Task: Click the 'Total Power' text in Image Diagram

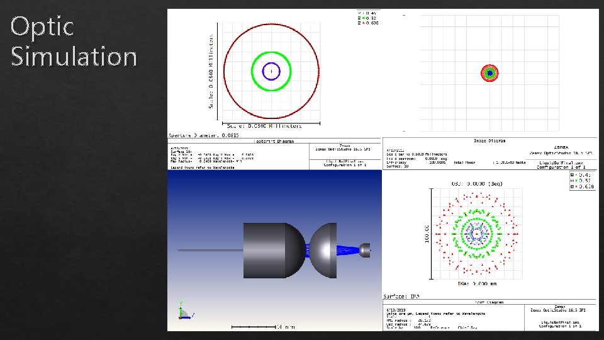Action: [x=464, y=162]
